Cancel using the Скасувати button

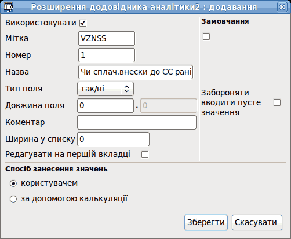257,223
